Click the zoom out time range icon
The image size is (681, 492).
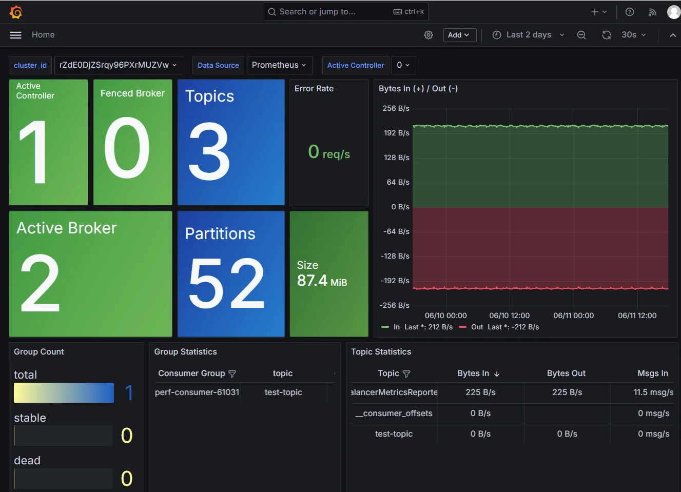(x=581, y=35)
